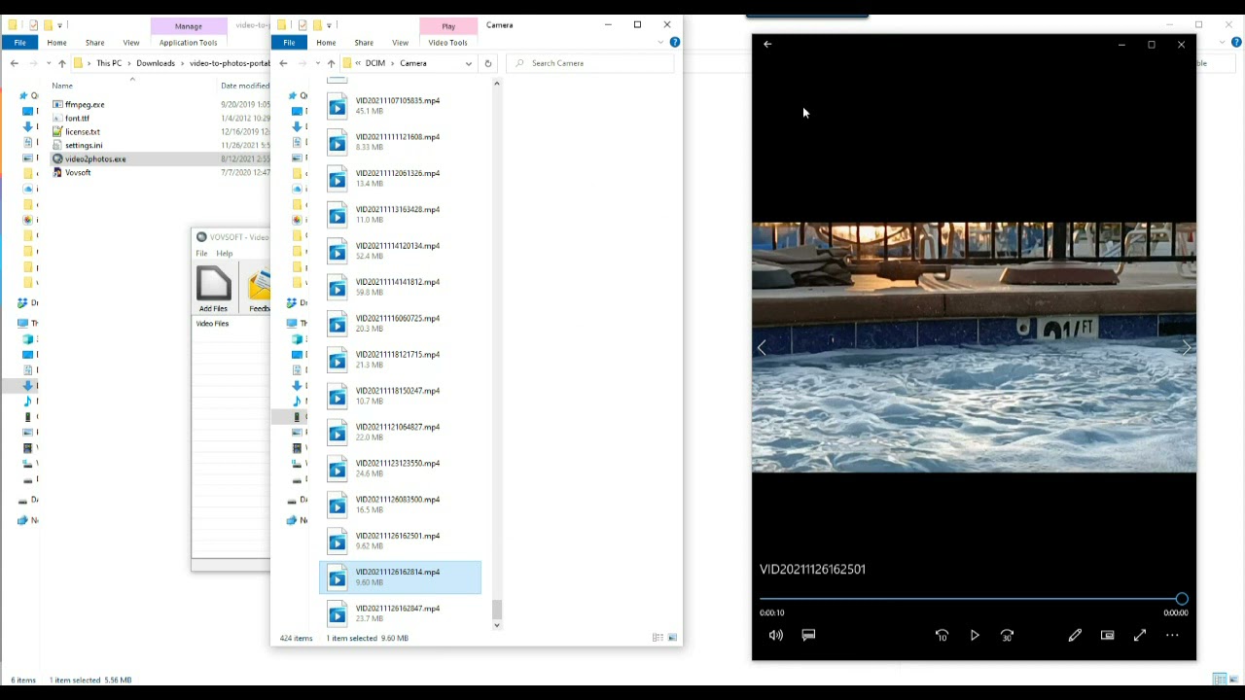Image resolution: width=1245 pixels, height=700 pixels.
Task: Mute volume in the video player
Action: click(x=775, y=635)
